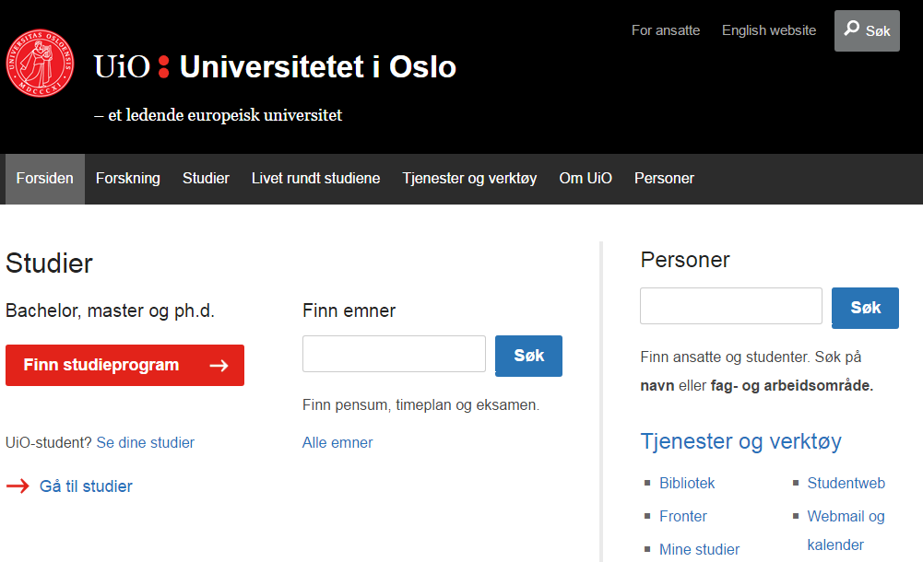Go to Studier in the navigation bar
The image size is (923, 562).
tap(206, 179)
